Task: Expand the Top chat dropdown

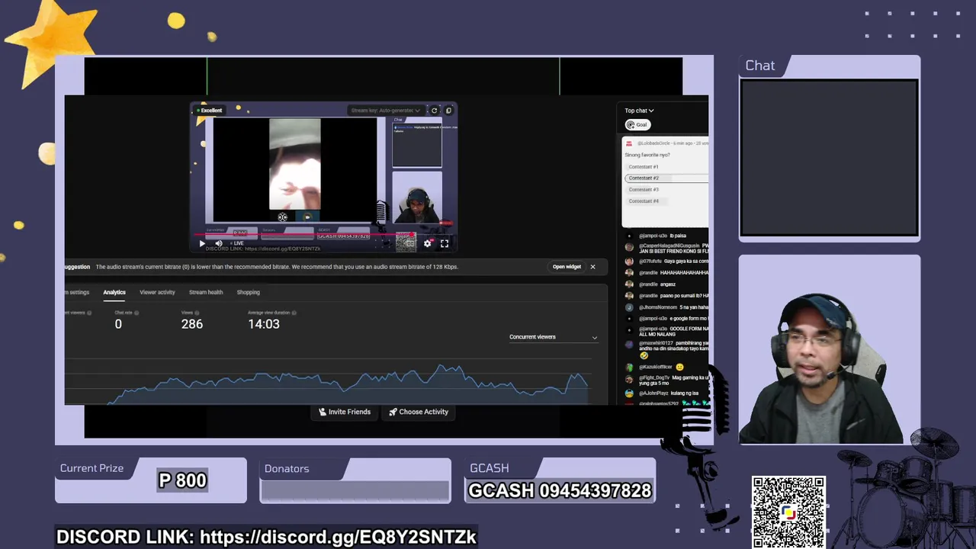Action: pos(639,111)
